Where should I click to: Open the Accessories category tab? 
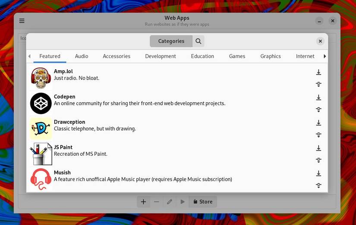tap(117, 56)
